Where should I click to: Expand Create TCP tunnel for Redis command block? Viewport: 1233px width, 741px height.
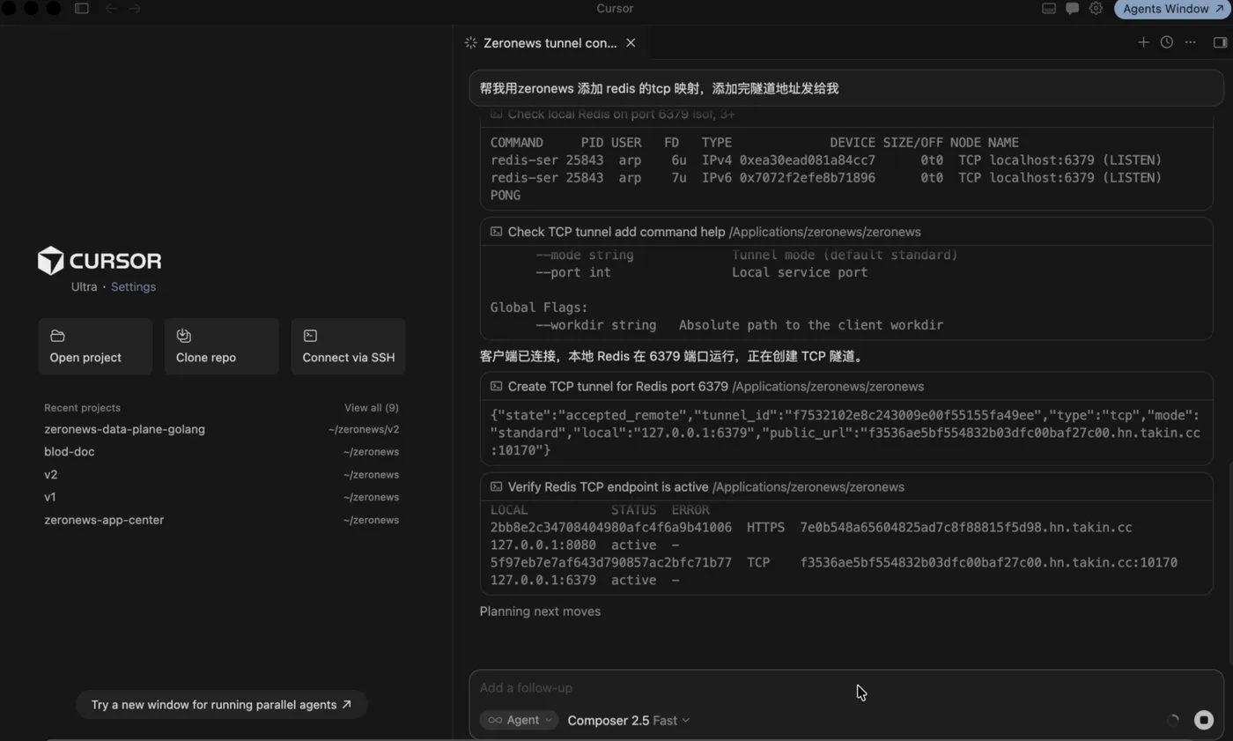(845, 386)
